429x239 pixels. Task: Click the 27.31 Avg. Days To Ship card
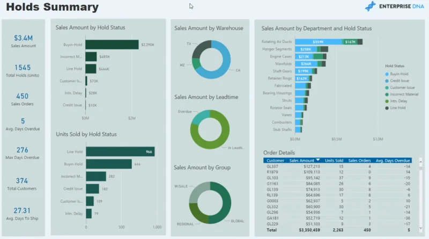22,214
